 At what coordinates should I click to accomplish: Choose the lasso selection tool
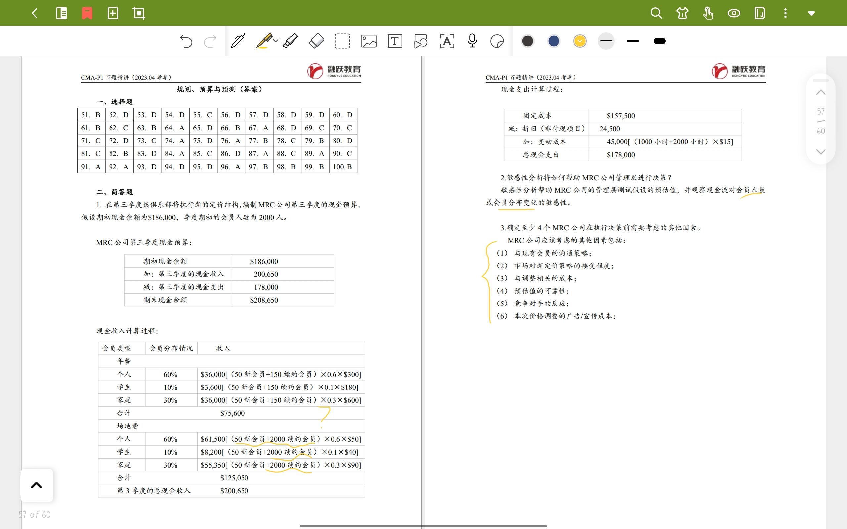pos(342,41)
